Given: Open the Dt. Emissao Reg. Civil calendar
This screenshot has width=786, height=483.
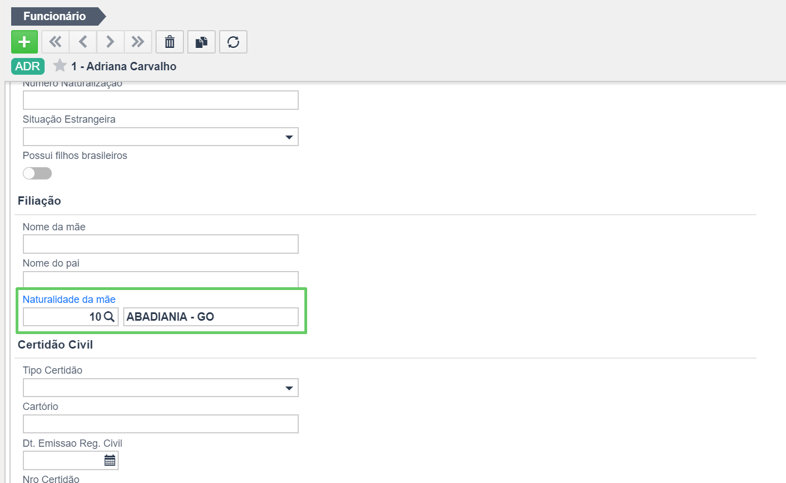Looking at the screenshot, I should pos(110,460).
